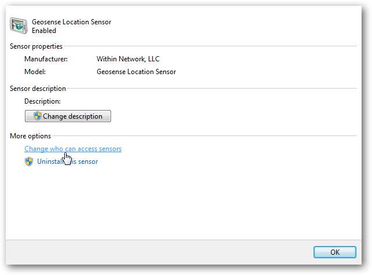Select the Model value Geosense Location Sensor
Image resolution: width=372 pixels, height=275 pixels.
click(x=136, y=72)
